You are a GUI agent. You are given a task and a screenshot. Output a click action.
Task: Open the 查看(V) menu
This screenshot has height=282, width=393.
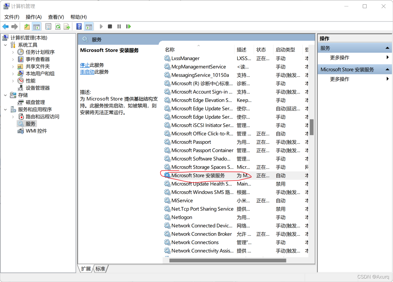(x=56, y=17)
